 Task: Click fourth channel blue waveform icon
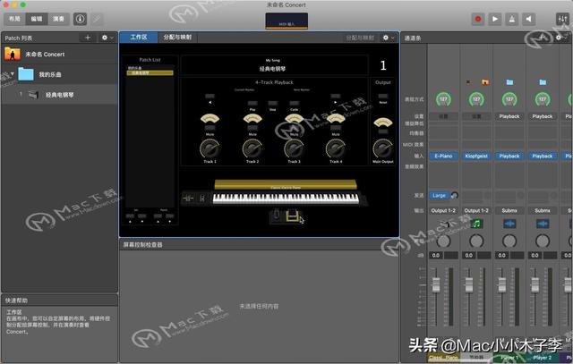pyautogui.click(x=543, y=224)
